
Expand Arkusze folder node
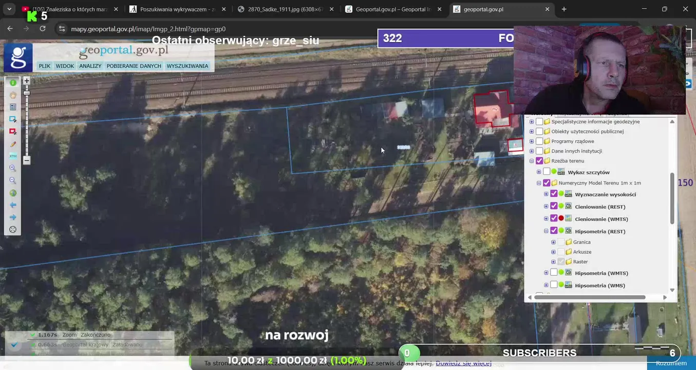(553, 252)
